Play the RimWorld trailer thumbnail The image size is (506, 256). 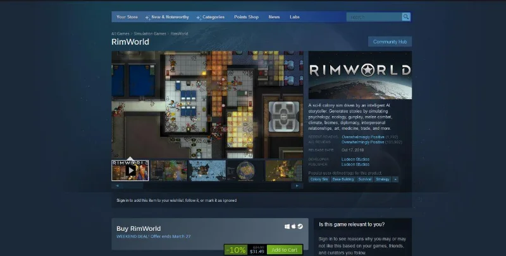click(x=130, y=170)
